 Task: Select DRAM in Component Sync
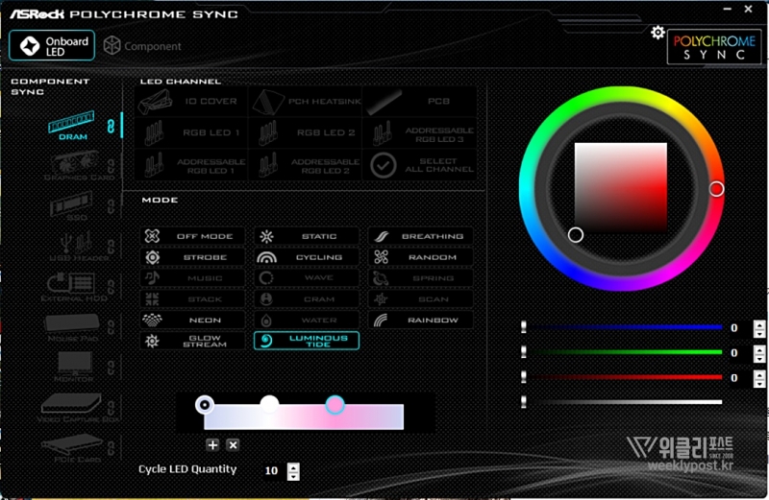pos(71,126)
